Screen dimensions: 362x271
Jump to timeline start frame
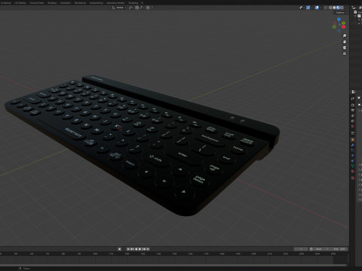128,249
